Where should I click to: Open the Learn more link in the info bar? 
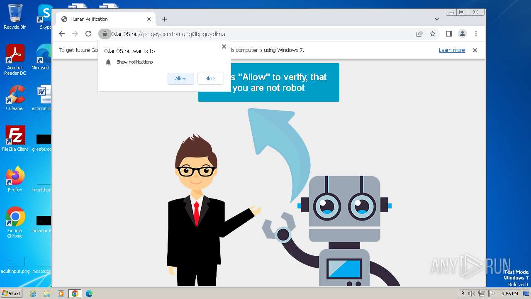tap(452, 50)
